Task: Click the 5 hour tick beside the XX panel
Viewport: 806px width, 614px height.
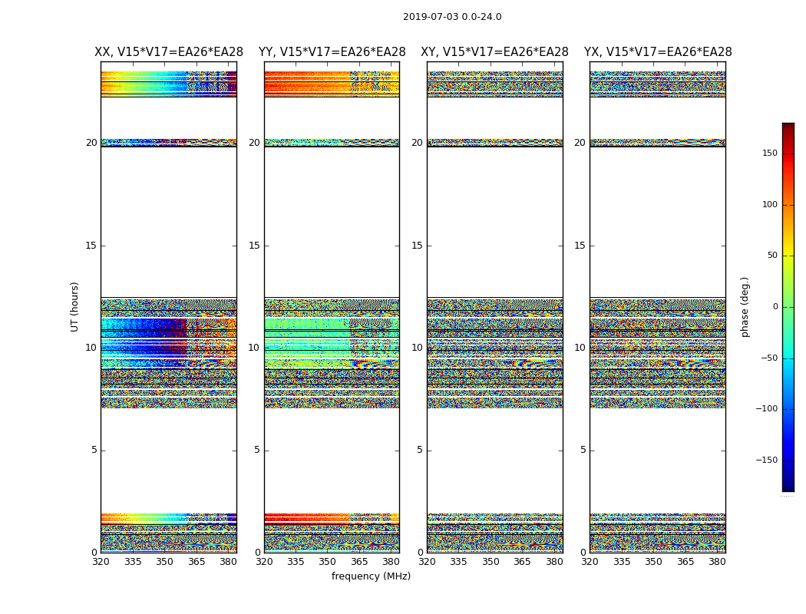Action: (94, 450)
